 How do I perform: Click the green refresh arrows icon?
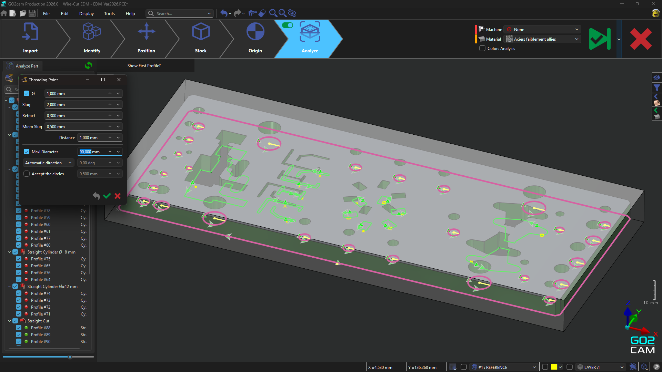coord(89,65)
